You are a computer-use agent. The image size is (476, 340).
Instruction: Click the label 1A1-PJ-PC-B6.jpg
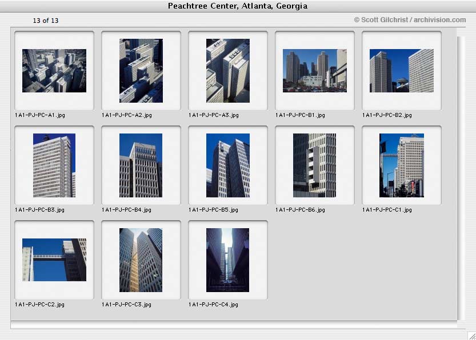point(300,210)
